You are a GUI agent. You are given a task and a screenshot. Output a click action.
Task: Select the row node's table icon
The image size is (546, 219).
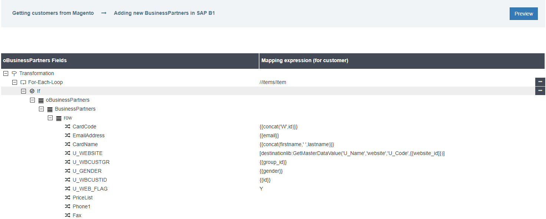[x=59, y=118]
